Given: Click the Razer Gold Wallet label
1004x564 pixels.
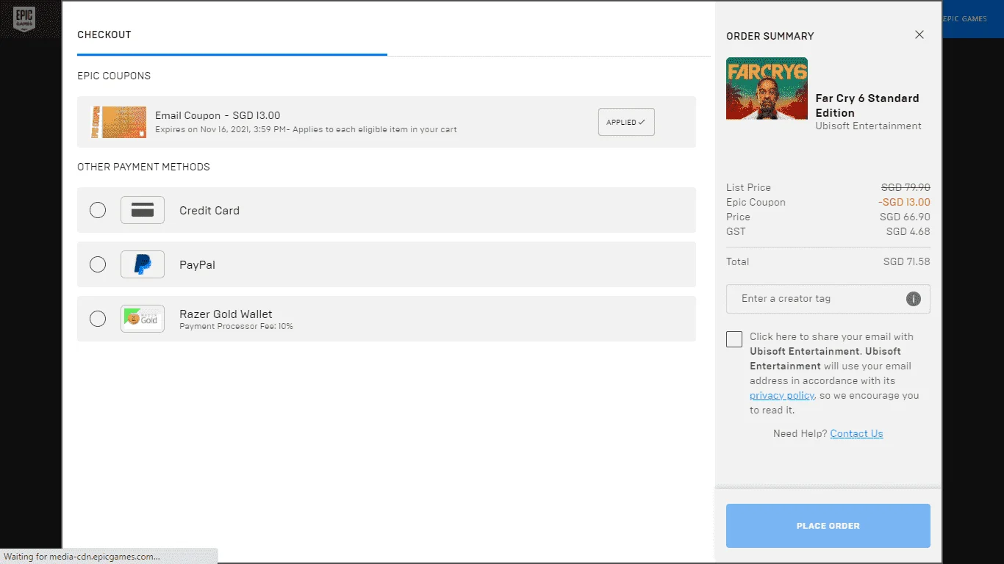Looking at the screenshot, I should [226, 314].
